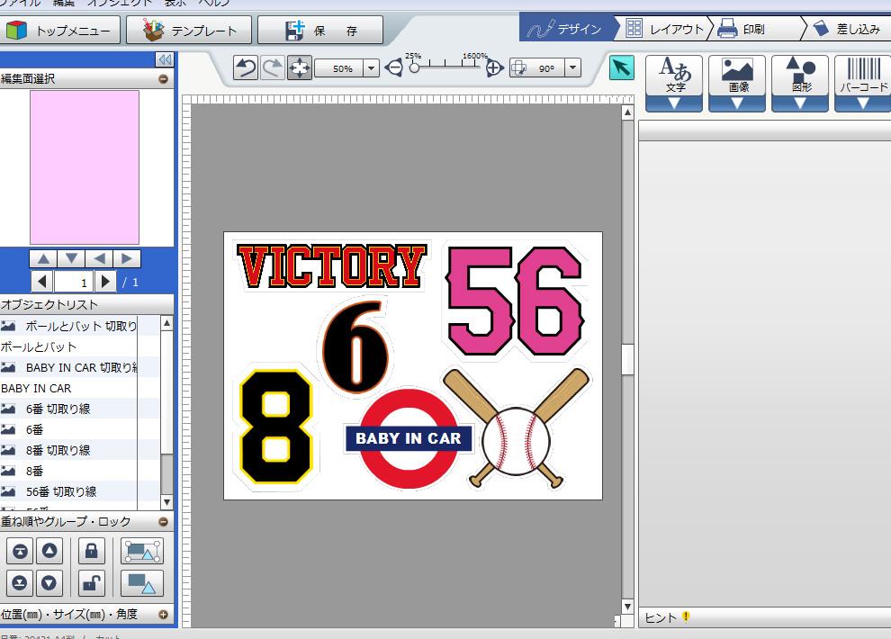Bring object to front icon
This screenshot has width=891, height=639.
20,552
